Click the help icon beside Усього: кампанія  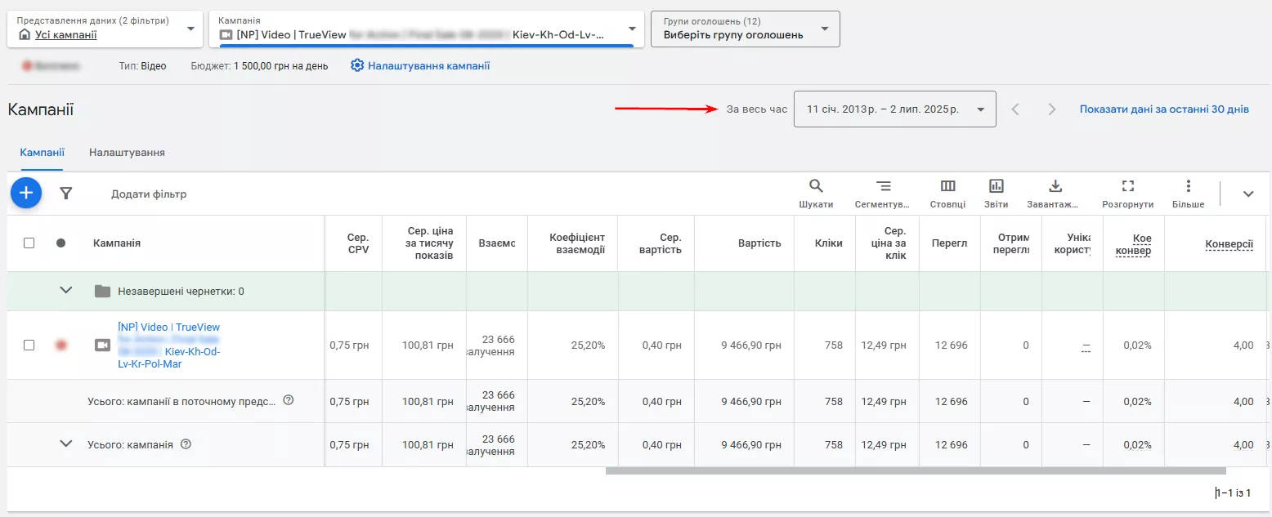click(186, 444)
